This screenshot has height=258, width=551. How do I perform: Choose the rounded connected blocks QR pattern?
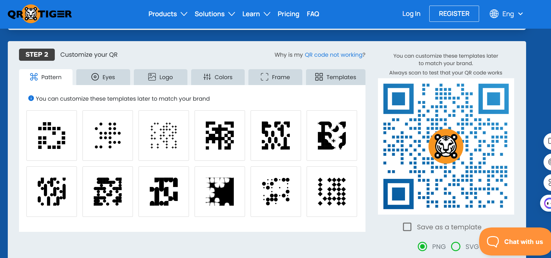pyautogui.click(x=164, y=192)
